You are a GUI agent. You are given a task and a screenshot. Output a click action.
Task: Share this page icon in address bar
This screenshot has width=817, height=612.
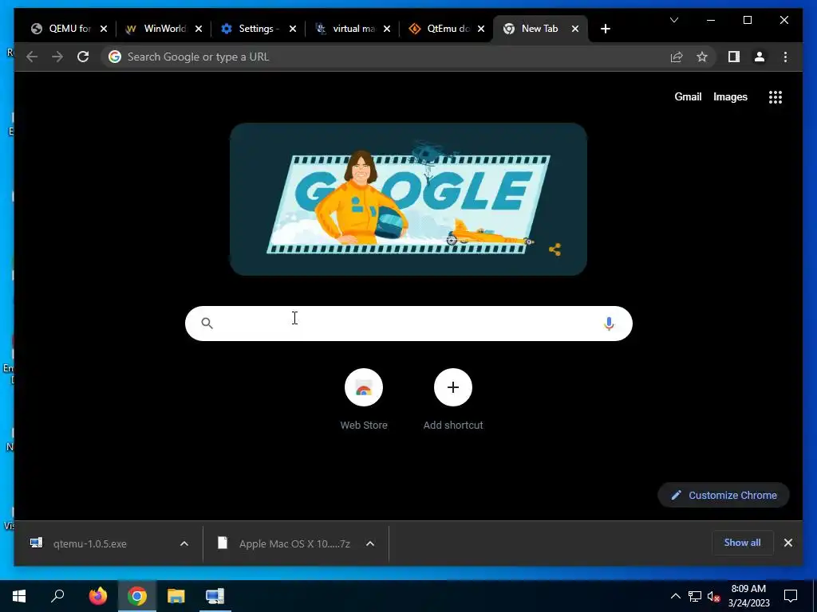[677, 57]
